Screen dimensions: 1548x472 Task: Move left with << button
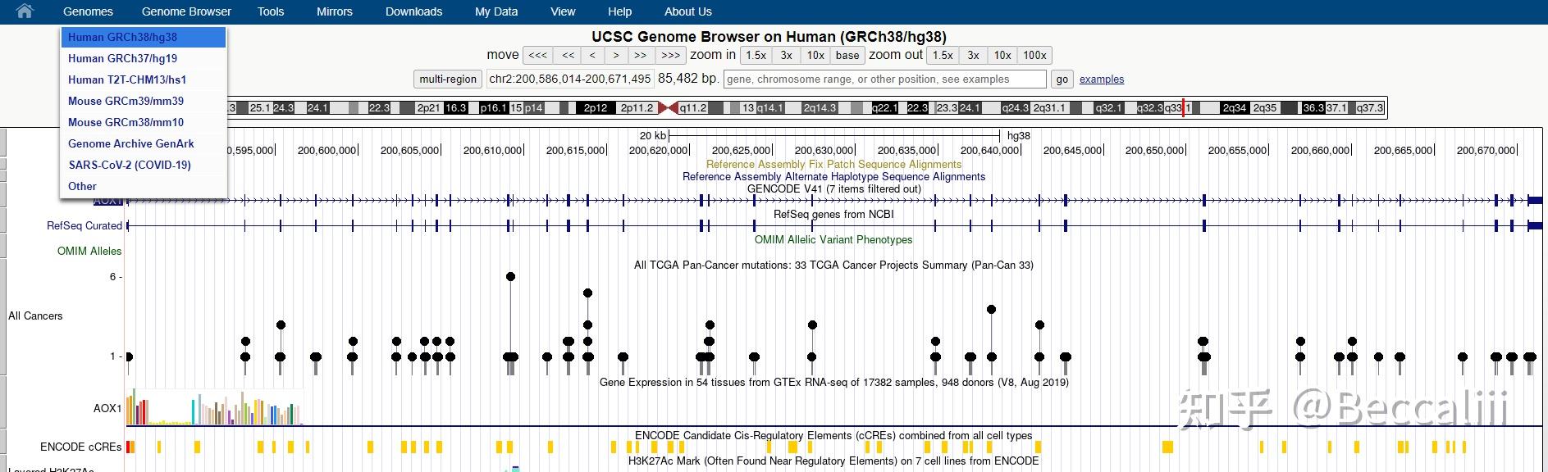(568, 55)
